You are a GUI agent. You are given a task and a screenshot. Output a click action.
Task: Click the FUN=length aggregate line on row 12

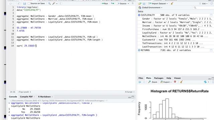60,40
